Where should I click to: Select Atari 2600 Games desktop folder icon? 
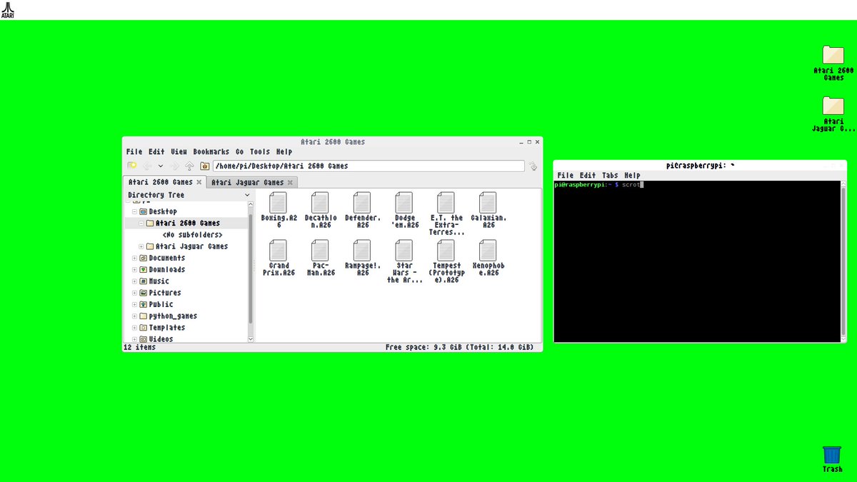(833, 55)
